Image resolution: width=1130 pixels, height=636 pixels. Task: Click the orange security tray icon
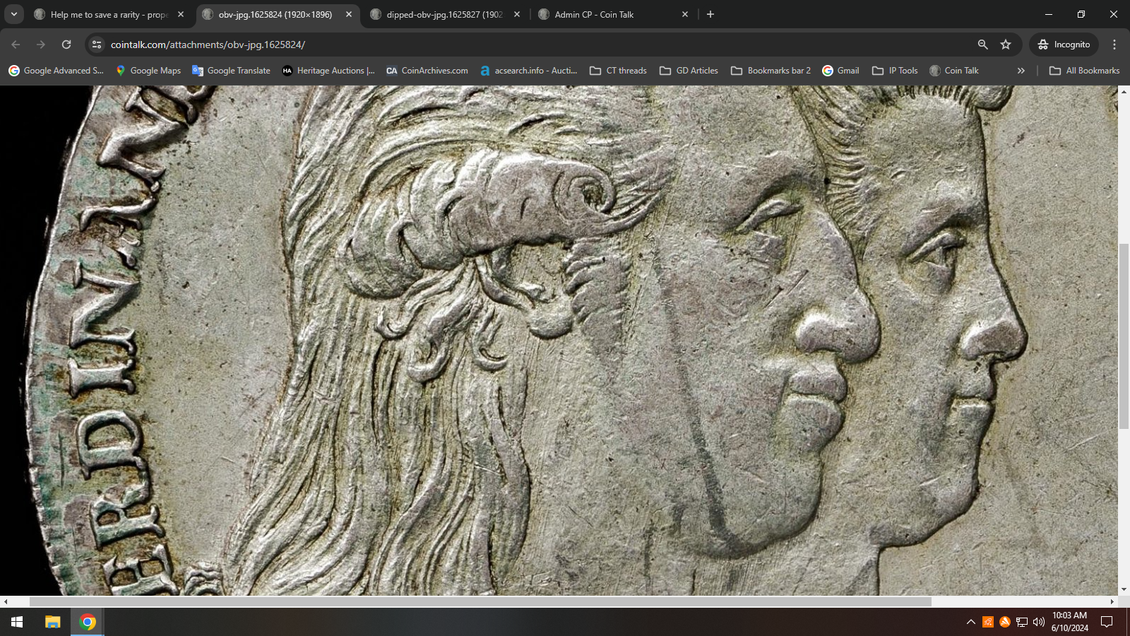[988, 622]
